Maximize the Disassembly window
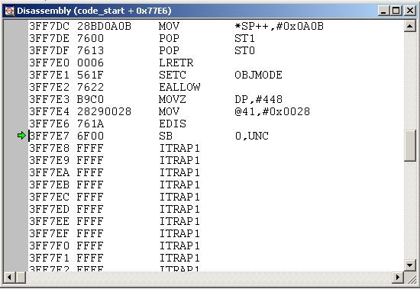Screen dimensions: 420x289 (x=396, y=11)
